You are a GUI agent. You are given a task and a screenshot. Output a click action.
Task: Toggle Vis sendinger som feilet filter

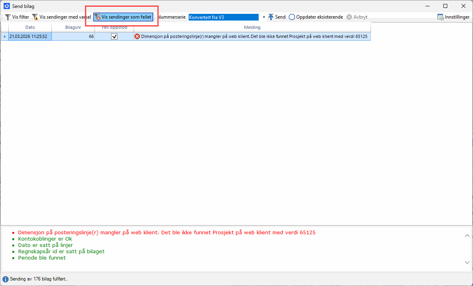pyautogui.click(x=123, y=17)
